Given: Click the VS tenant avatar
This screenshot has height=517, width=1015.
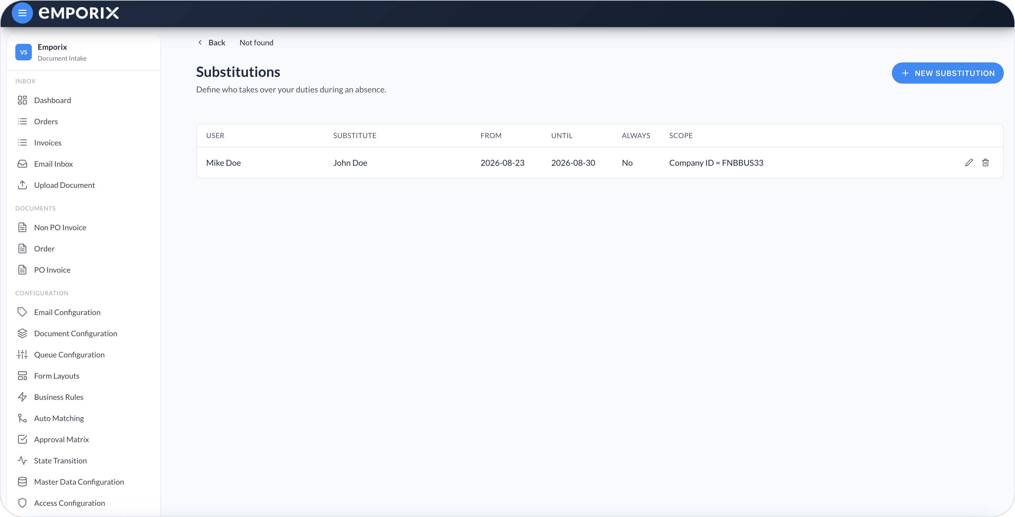Looking at the screenshot, I should [x=24, y=52].
